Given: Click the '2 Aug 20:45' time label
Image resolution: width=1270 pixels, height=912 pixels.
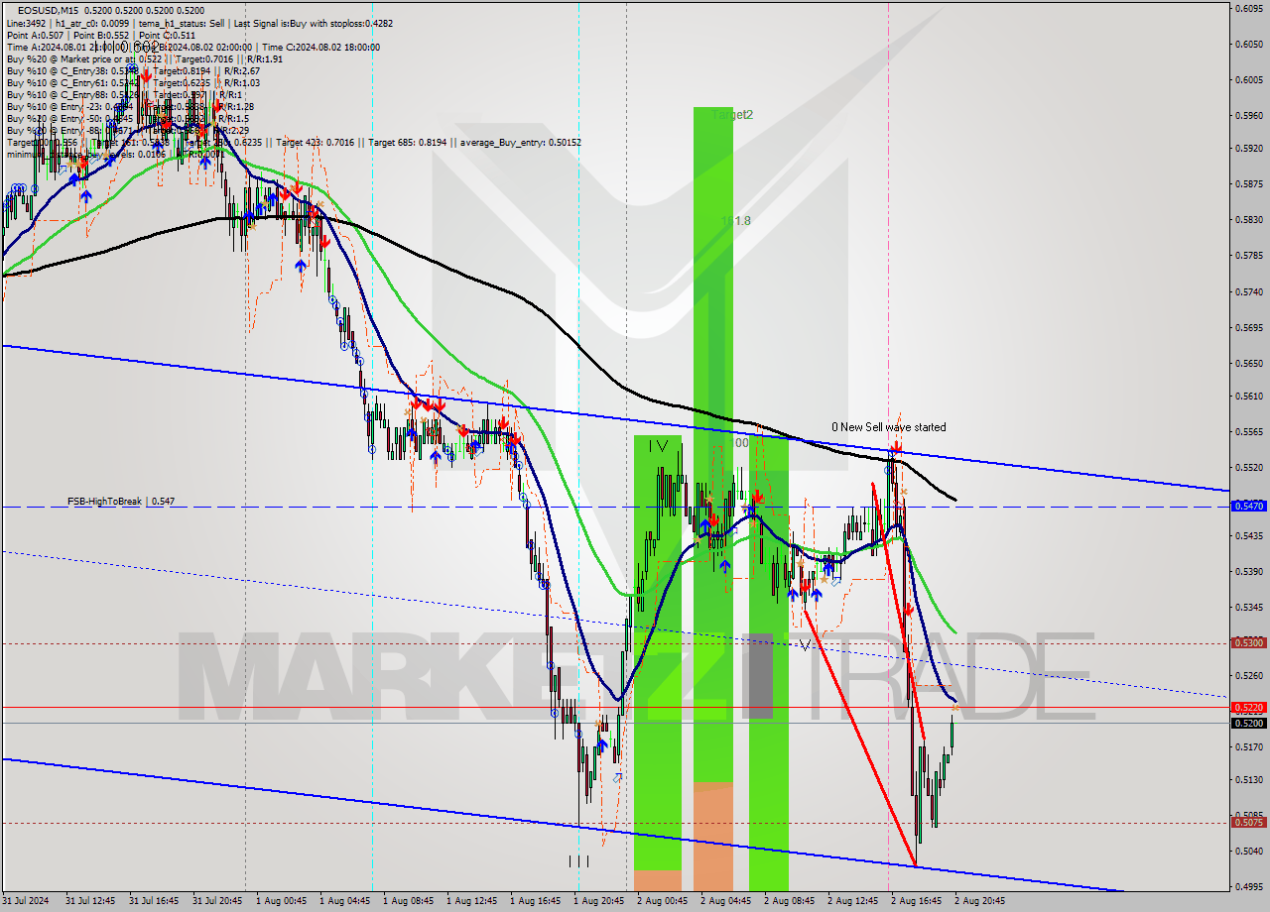Looking at the screenshot, I should coord(980,901).
